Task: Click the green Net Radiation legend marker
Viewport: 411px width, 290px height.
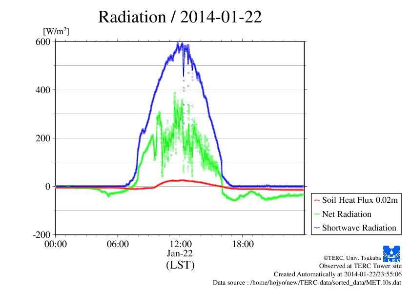Action: [317, 214]
